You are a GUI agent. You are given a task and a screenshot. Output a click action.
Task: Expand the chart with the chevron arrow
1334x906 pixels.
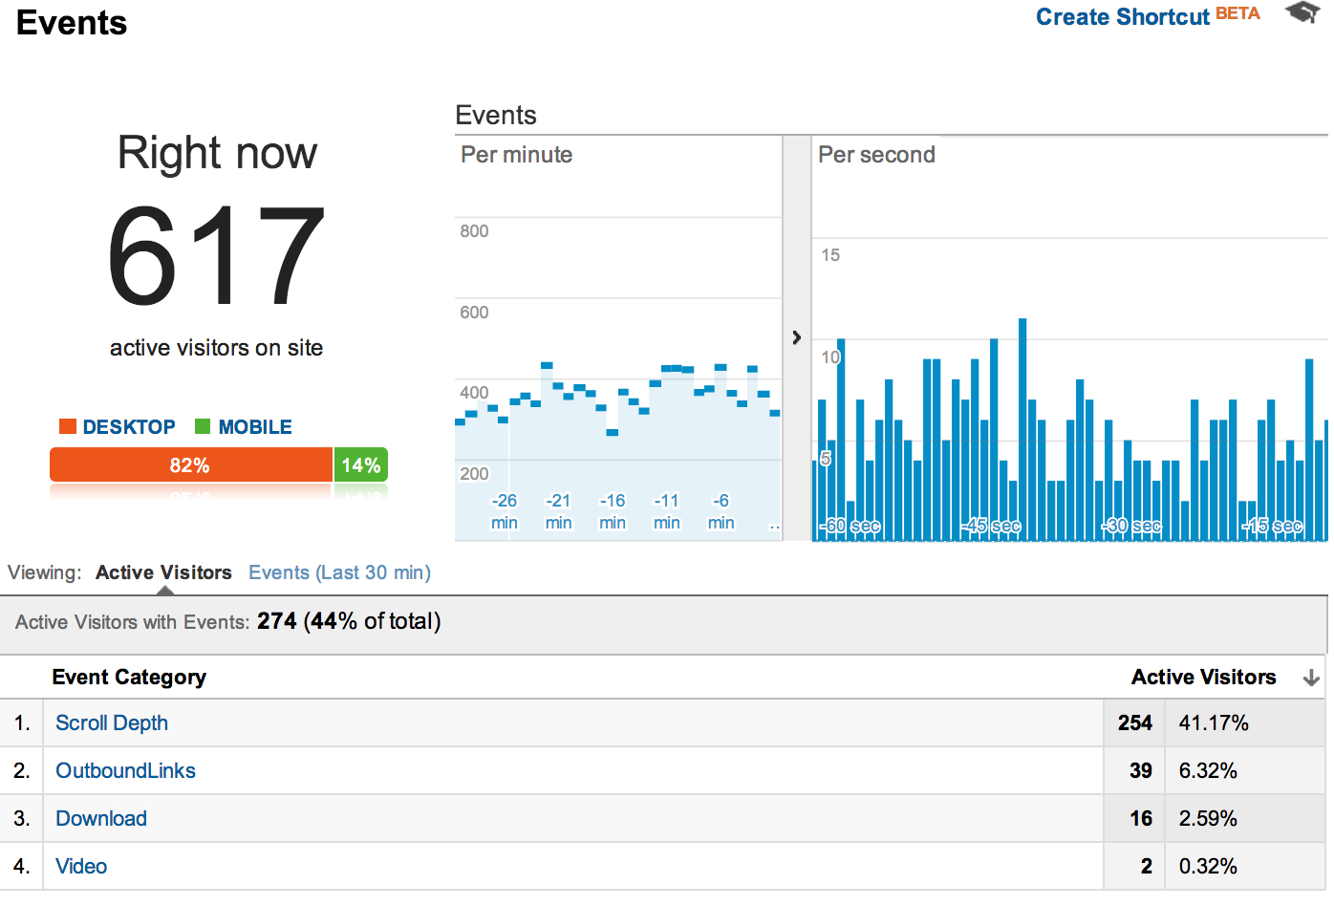(x=796, y=337)
